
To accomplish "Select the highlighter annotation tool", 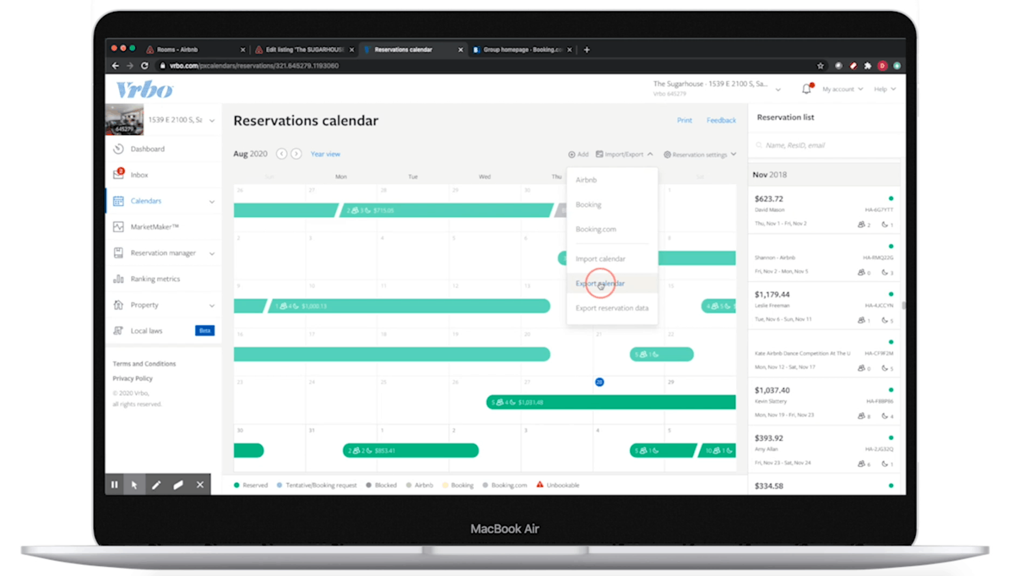I will coord(178,485).
